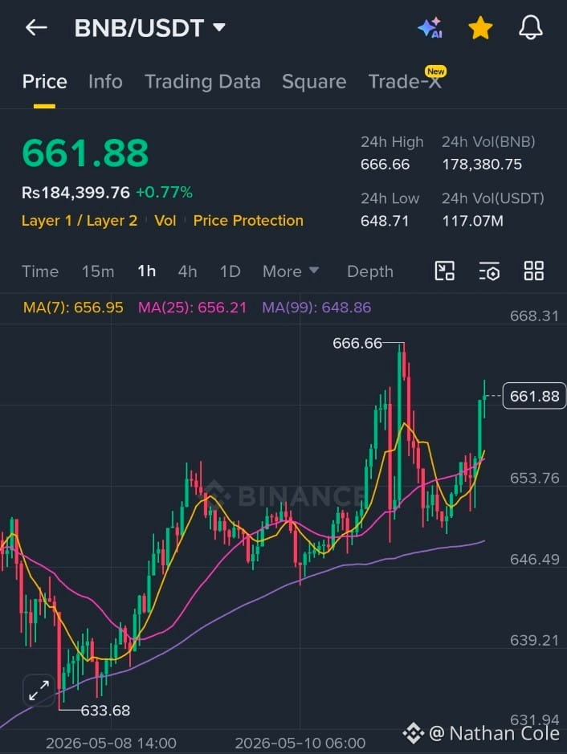Open the Square tab
Screen dimensions: 567x754
point(314,82)
